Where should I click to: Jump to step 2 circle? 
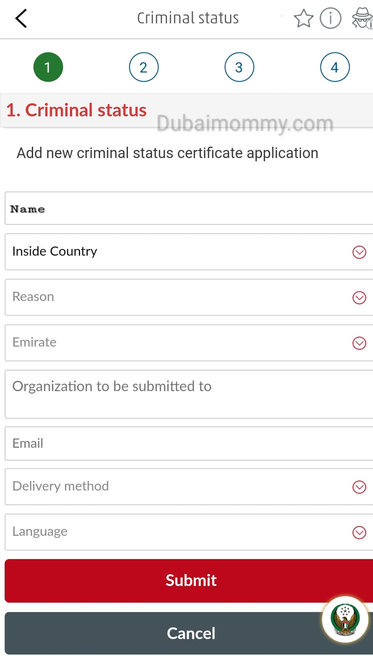pyautogui.click(x=143, y=67)
